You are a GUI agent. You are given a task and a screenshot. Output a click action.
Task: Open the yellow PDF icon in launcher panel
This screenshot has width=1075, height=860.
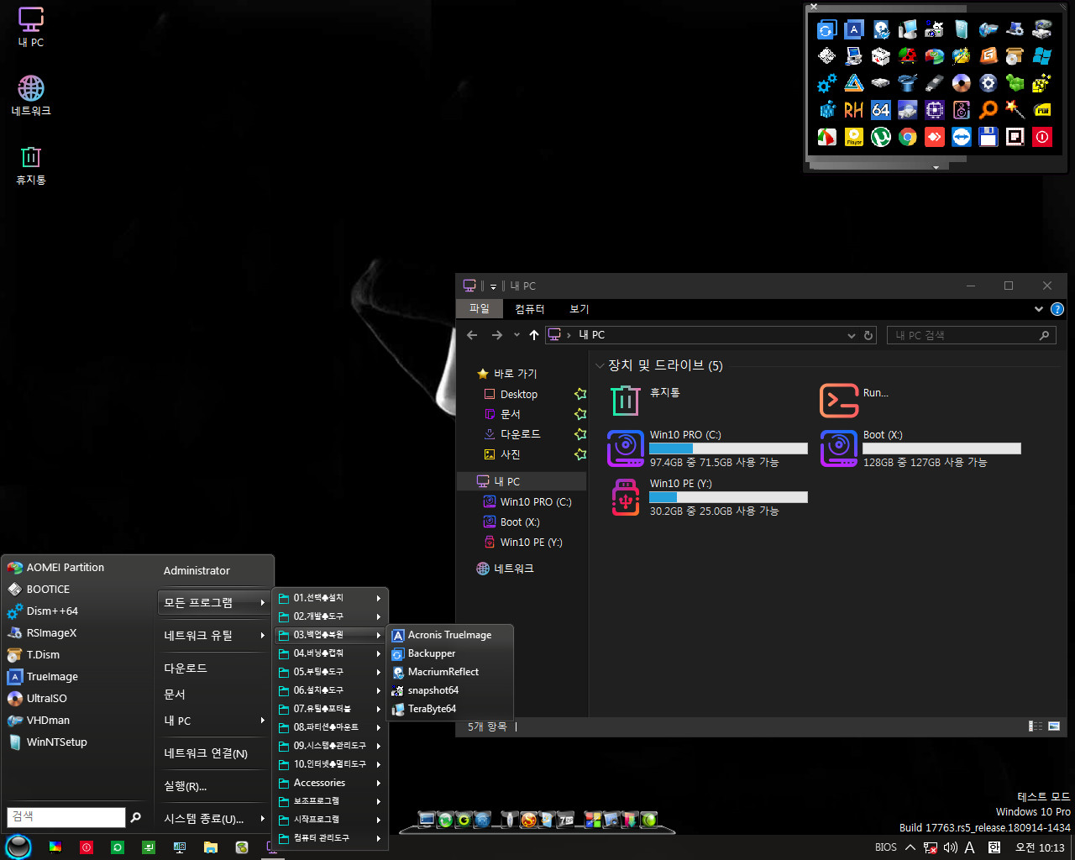1042,110
